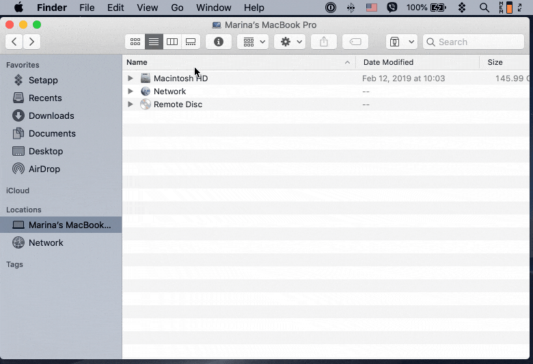Switch to column view
Image resolution: width=533 pixels, height=364 pixels.
coord(172,42)
